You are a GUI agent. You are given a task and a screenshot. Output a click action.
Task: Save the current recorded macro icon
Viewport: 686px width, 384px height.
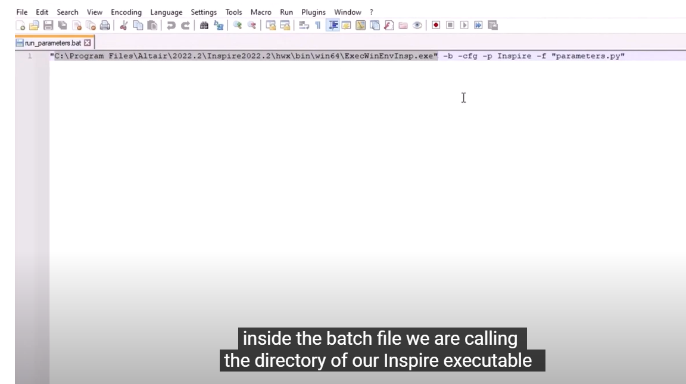(x=492, y=26)
